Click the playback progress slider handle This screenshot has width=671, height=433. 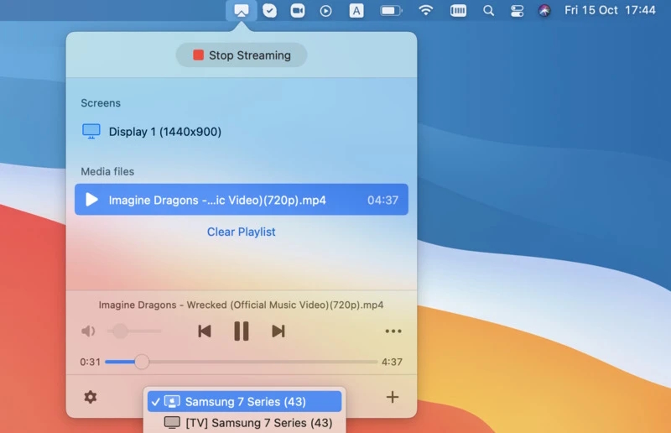(142, 362)
